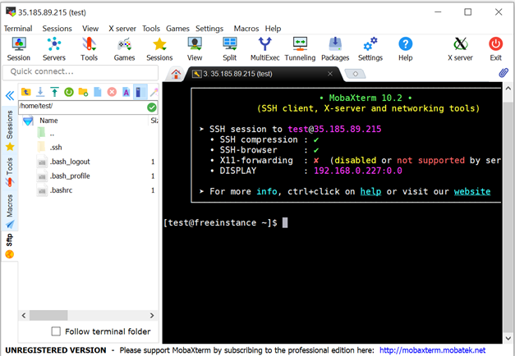515x356 pixels.
Task: Click the View toolbar icon
Action: click(195, 49)
